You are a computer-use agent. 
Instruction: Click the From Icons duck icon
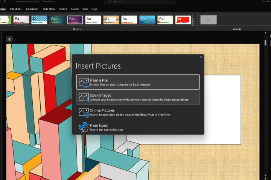click(84, 127)
